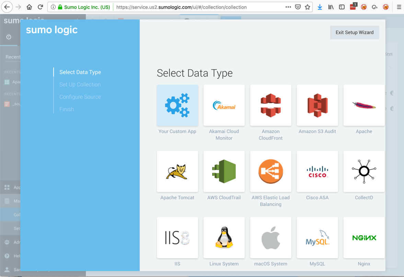Click Exit Setup Wizard button

tap(355, 33)
